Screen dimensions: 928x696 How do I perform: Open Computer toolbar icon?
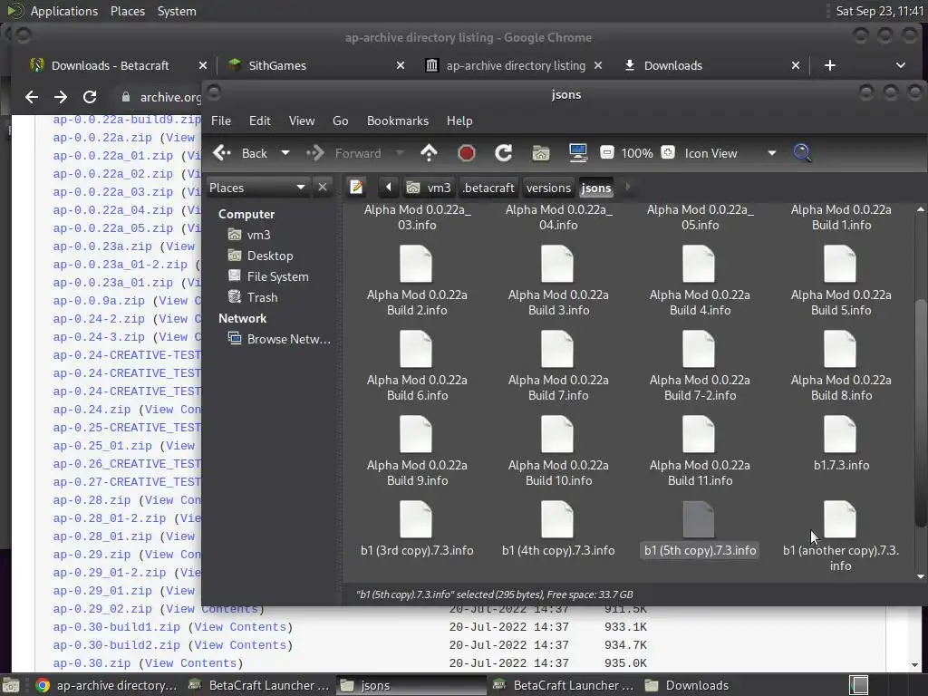click(577, 153)
